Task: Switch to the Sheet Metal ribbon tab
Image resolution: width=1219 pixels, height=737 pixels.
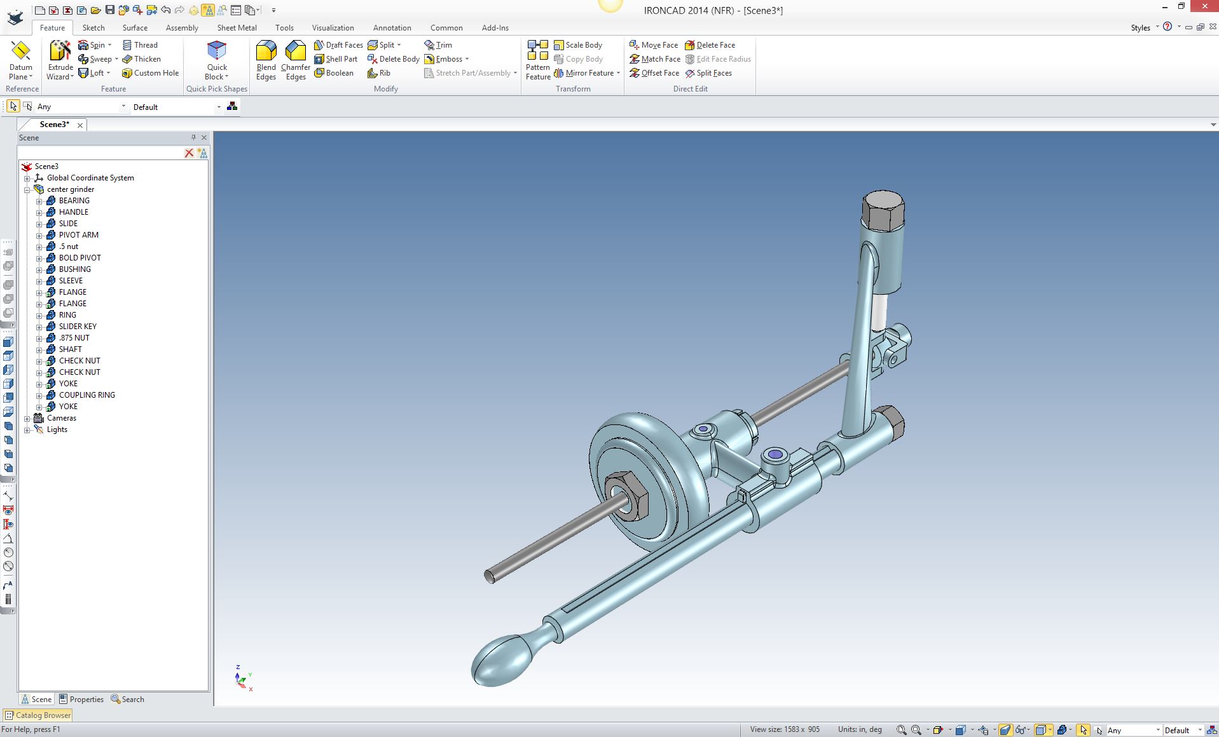Action: coord(237,28)
